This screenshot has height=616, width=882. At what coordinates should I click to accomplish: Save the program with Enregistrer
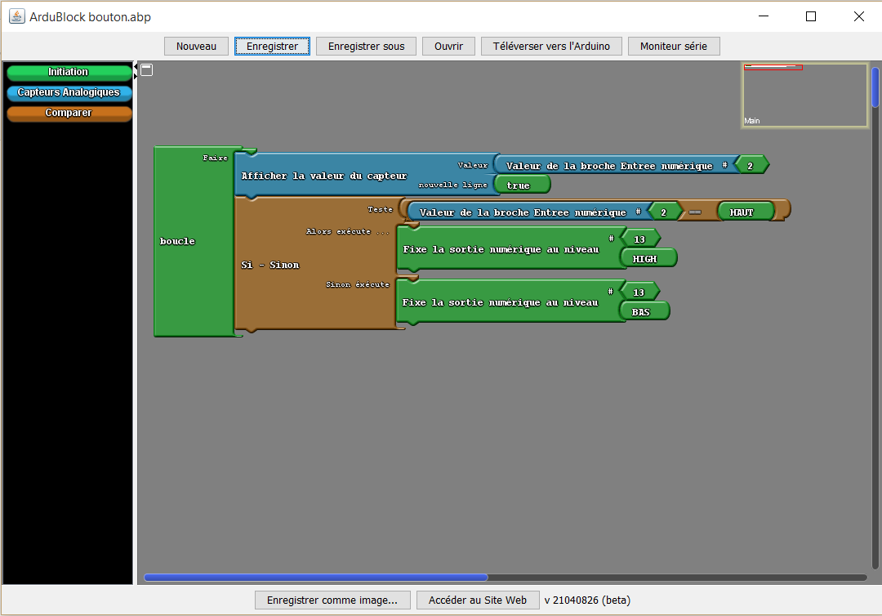[x=272, y=47]
